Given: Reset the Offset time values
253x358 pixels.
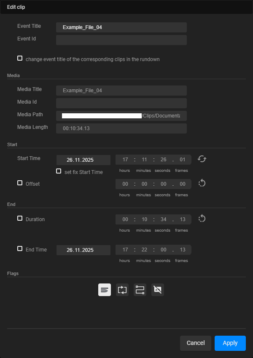Looking at the screenshot, I should (x=202, y=183).
